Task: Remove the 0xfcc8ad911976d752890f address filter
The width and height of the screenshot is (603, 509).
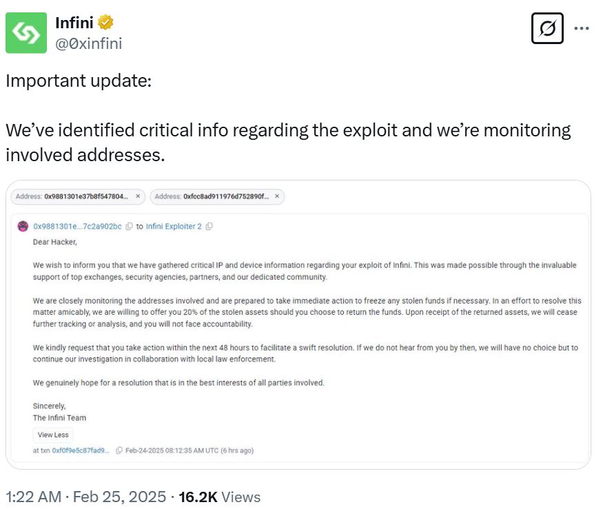Action: click(x=277, y=196)
